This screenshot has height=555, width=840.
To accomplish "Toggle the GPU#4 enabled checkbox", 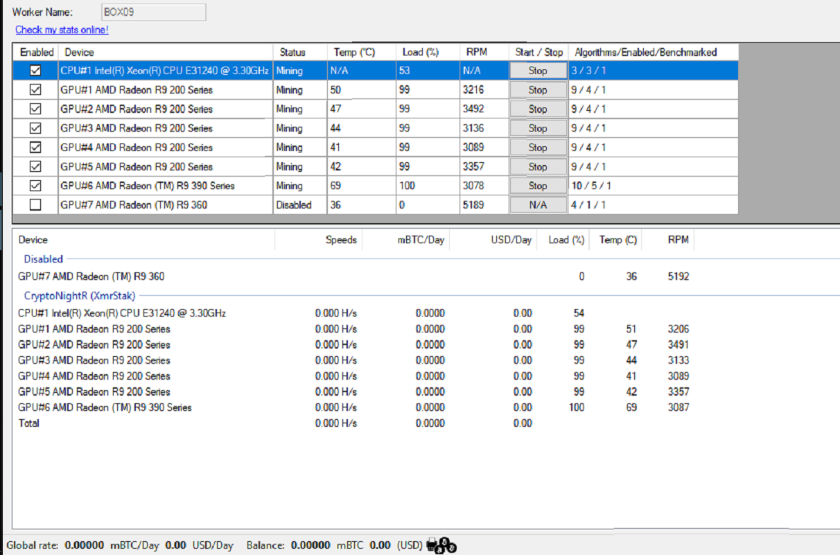I will 36,148.
